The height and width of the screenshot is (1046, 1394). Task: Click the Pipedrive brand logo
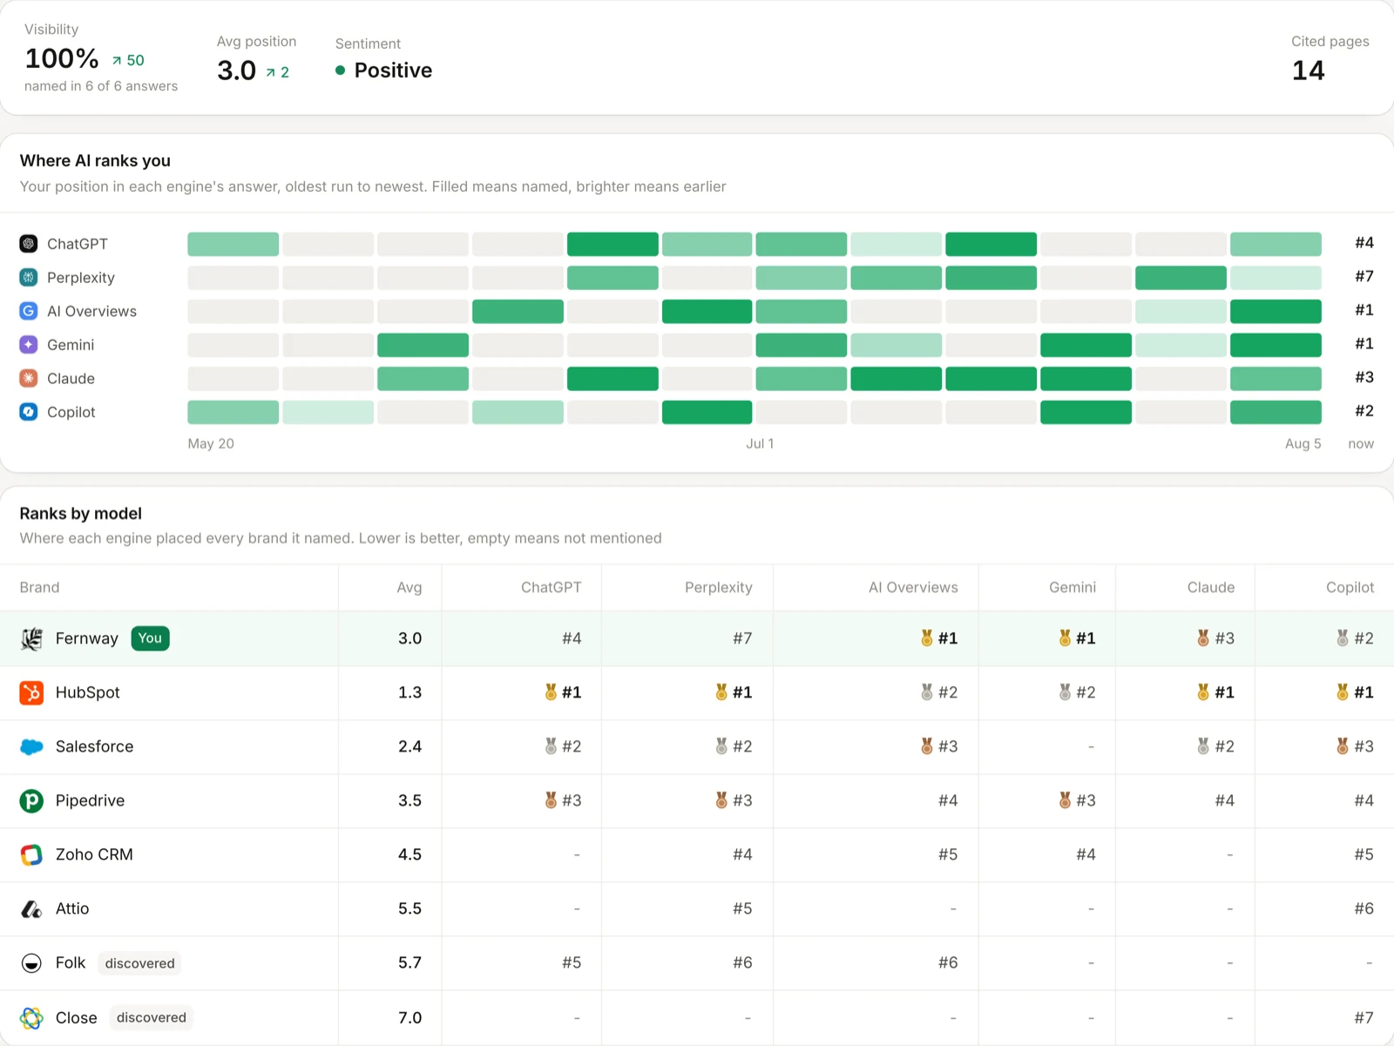click(31, 800)
